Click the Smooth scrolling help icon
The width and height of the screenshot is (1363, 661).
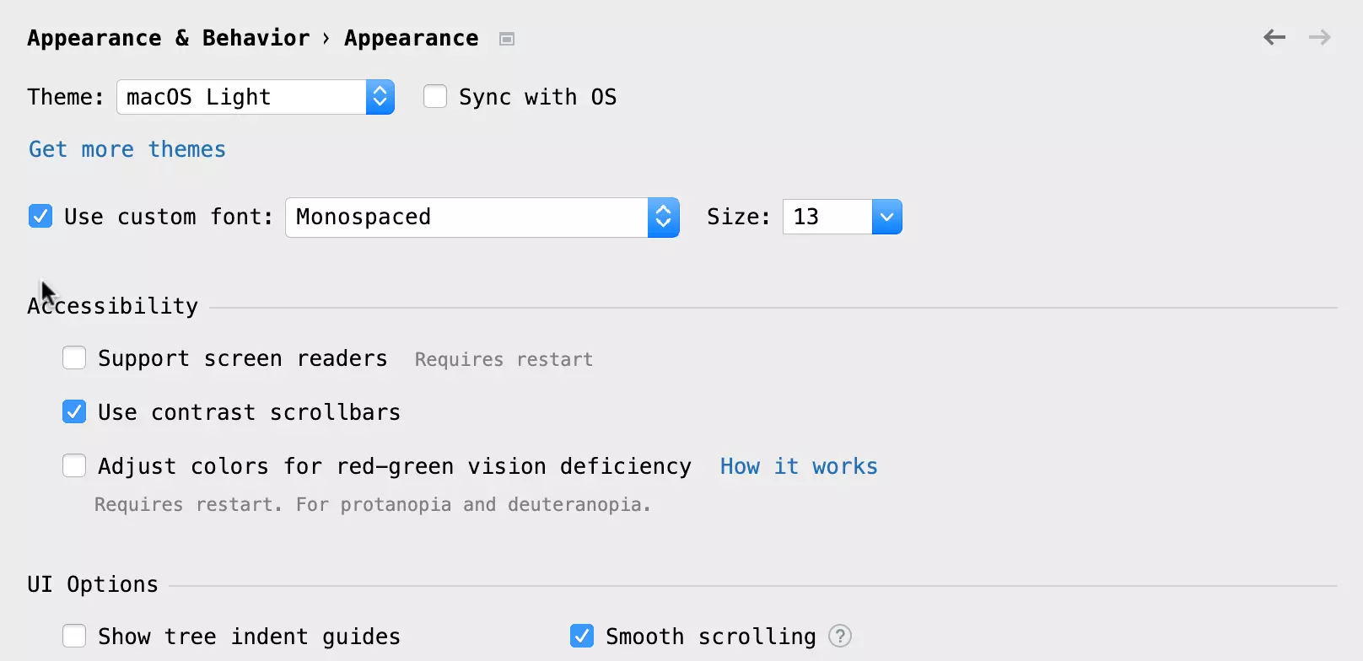click(840, 636)
